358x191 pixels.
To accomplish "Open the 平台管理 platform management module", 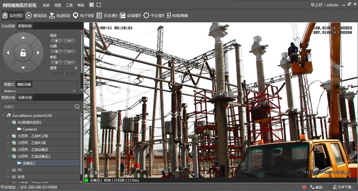I will [153, 15].
